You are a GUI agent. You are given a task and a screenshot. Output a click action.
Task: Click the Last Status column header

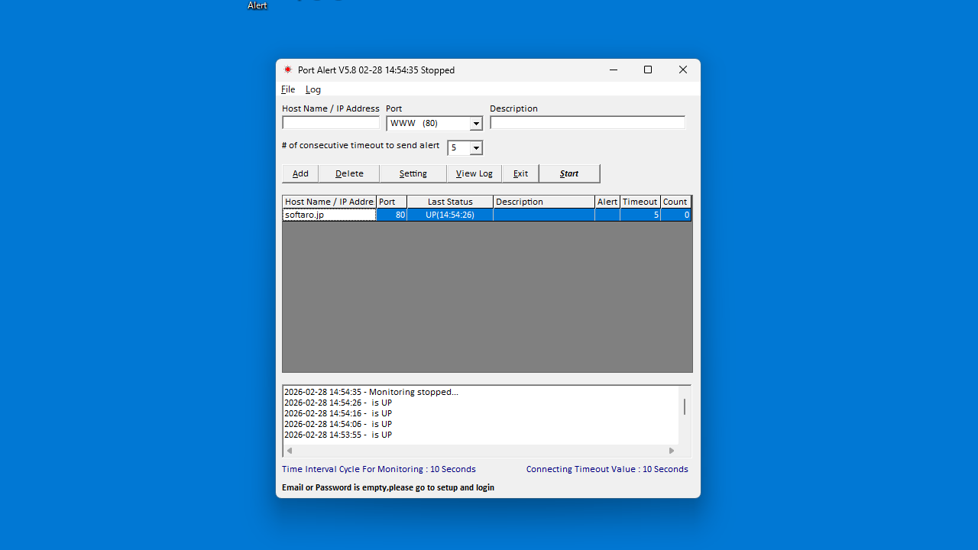coord(449,202)
